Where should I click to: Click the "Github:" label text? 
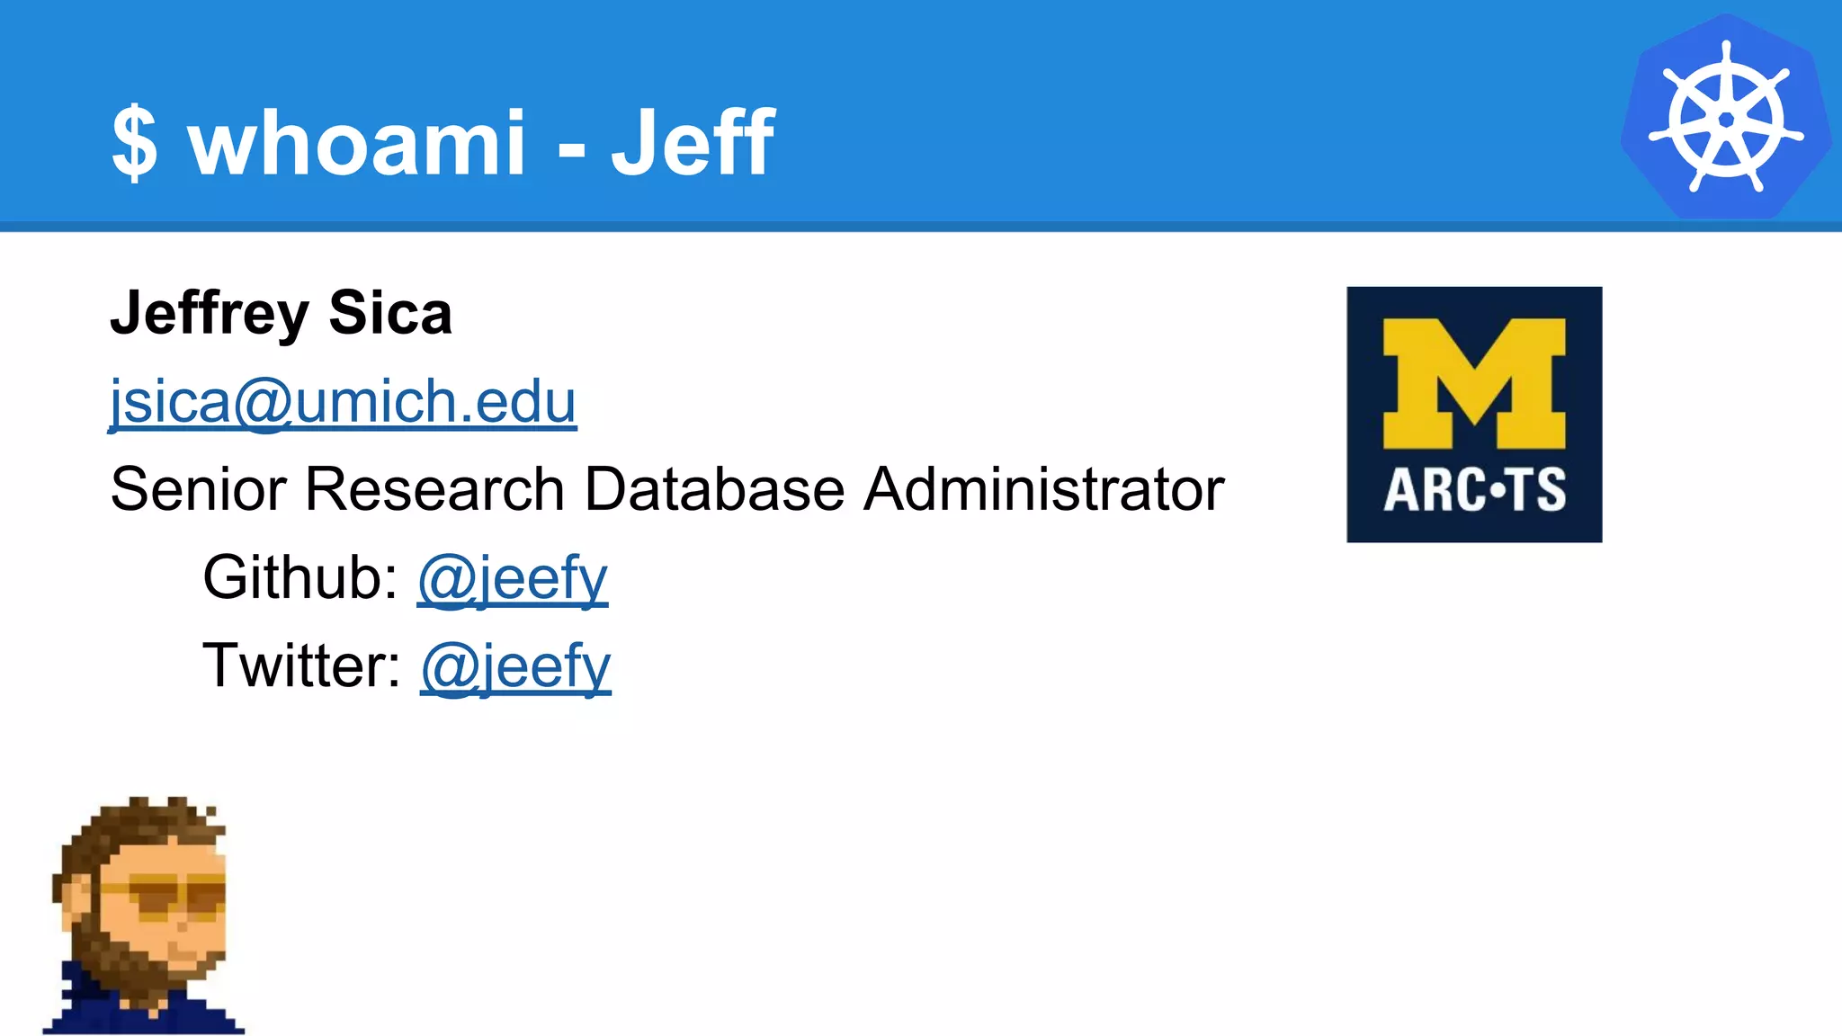pos(300,577)
